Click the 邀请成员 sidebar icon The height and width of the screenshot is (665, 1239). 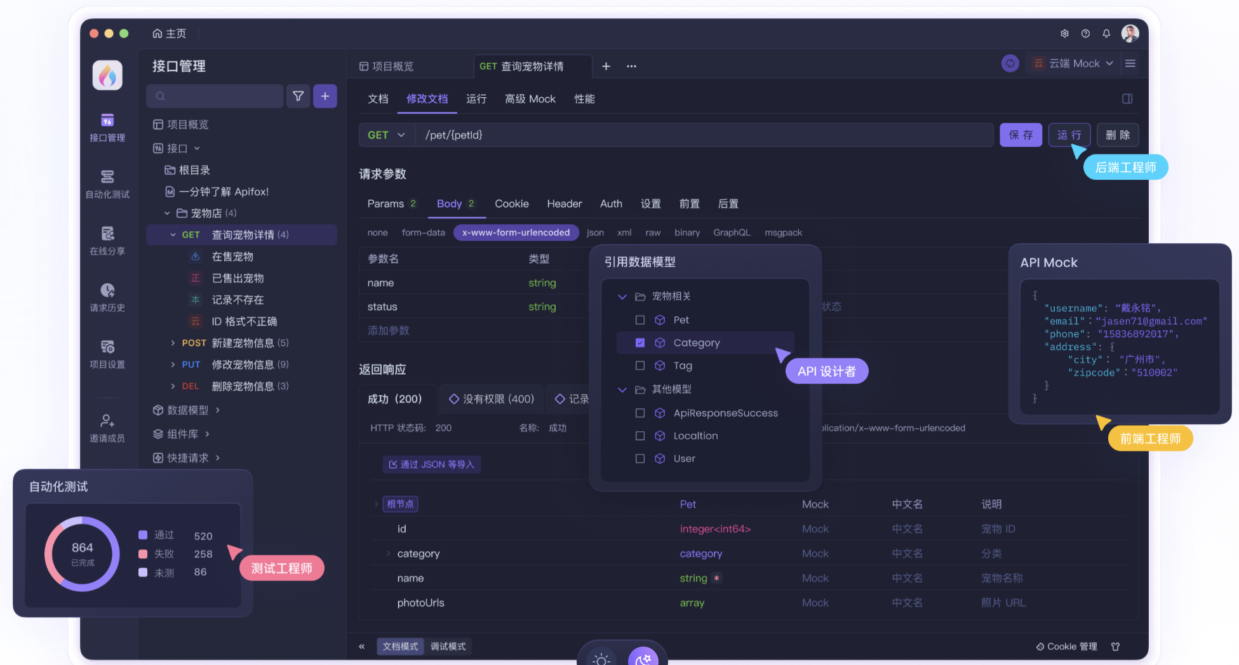tap(107, 424)
